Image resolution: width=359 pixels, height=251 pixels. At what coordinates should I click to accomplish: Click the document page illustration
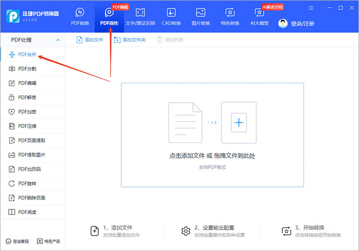185,122
